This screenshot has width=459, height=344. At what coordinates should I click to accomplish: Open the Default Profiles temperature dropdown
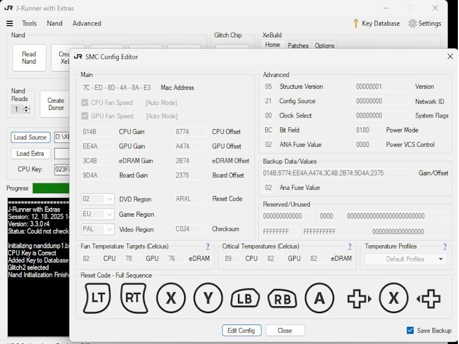coord(405,259)
